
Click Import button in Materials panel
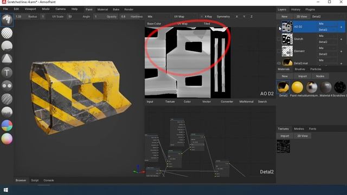(x=303, y=76)
